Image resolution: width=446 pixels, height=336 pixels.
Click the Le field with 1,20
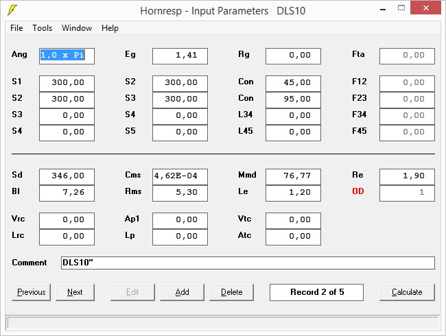pyautogui.click(x=293, y=193)
